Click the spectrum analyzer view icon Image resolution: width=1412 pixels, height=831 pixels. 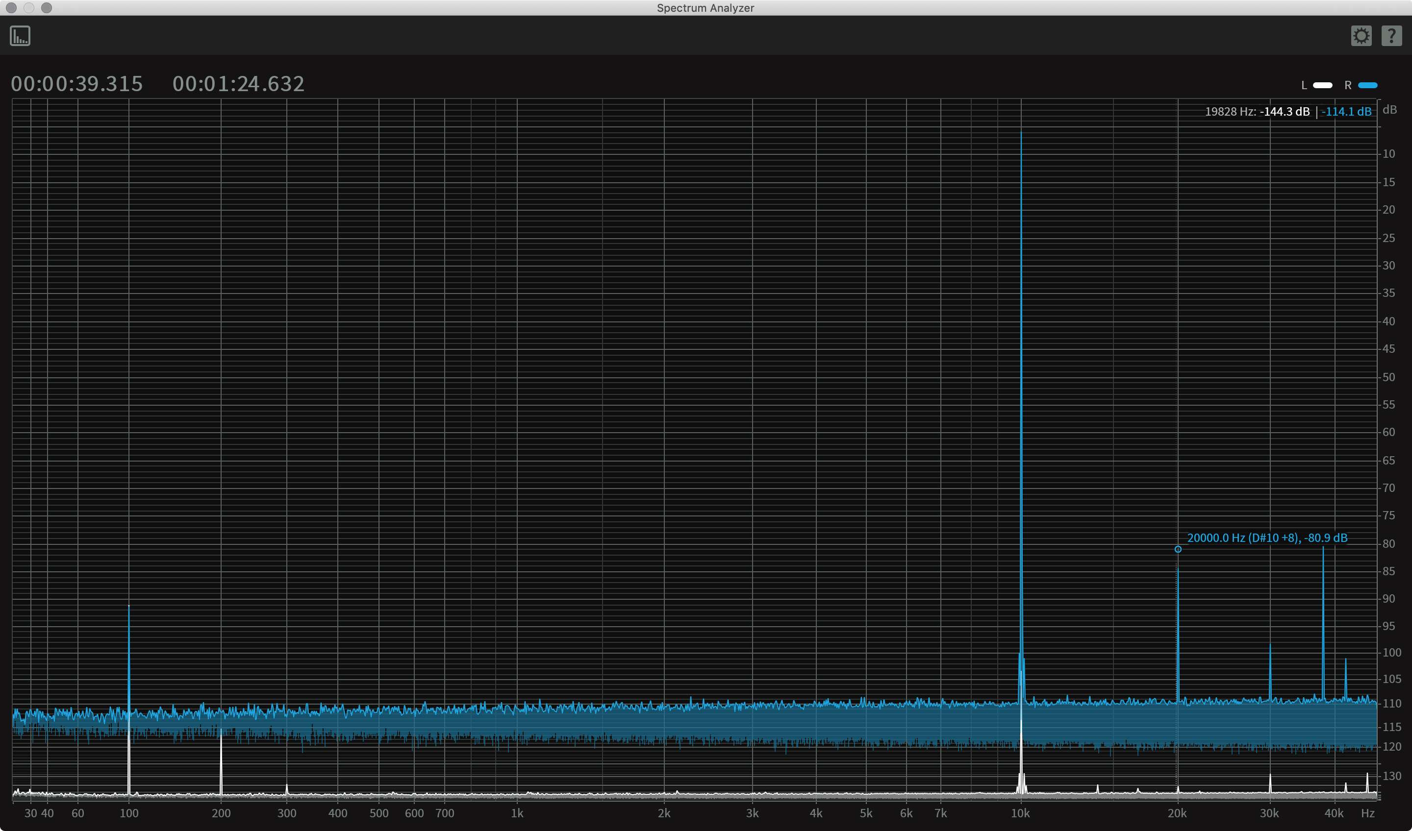(20, 36)
